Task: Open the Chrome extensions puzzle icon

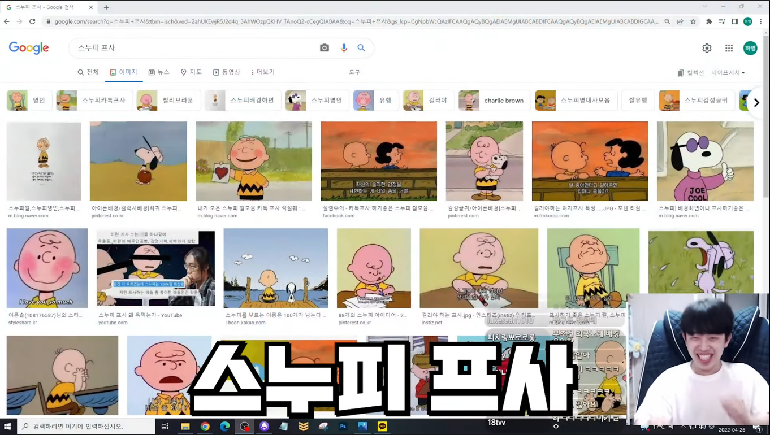Action: click(x=709, y=21)
